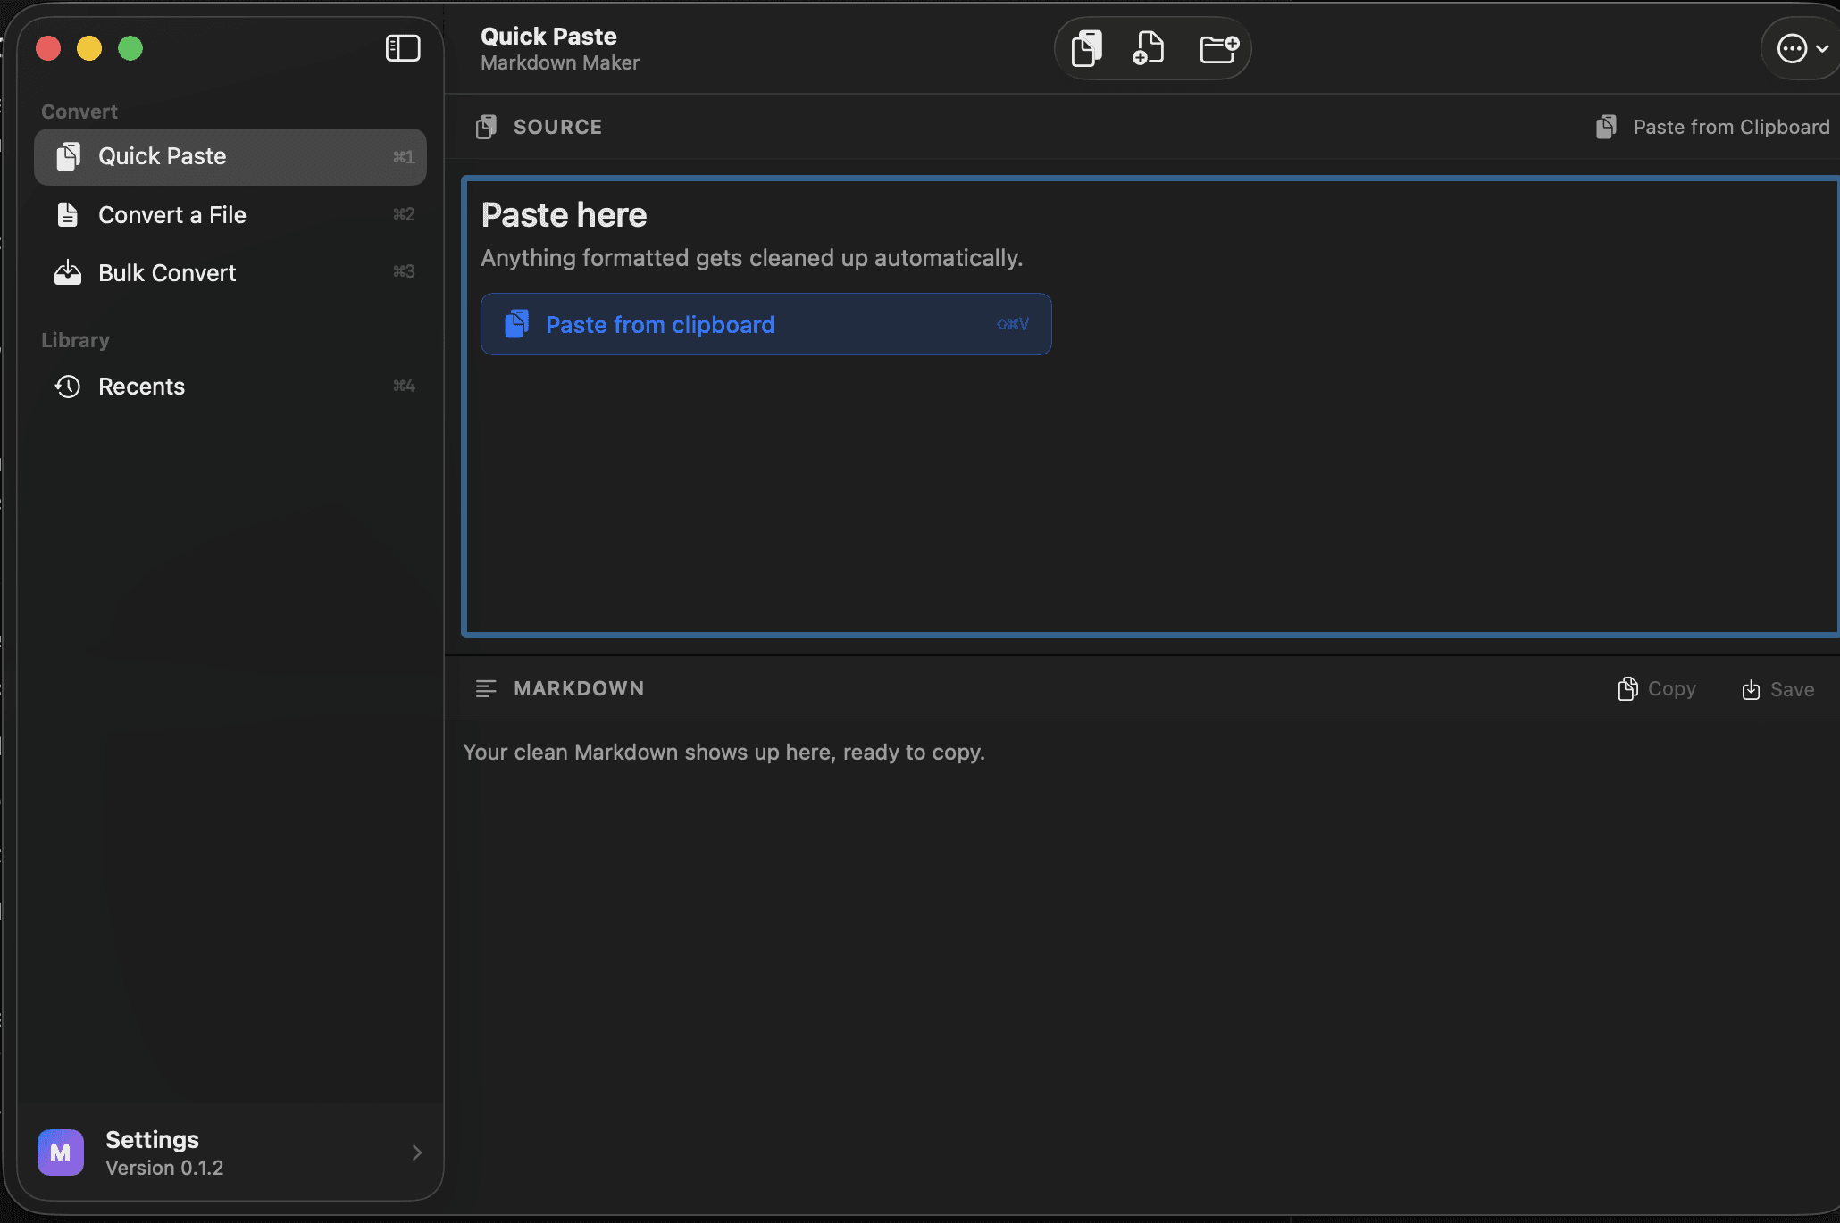Screen dimensions: 1840x1223
Task: Click the Library section header
Action: tap(75, 340)
